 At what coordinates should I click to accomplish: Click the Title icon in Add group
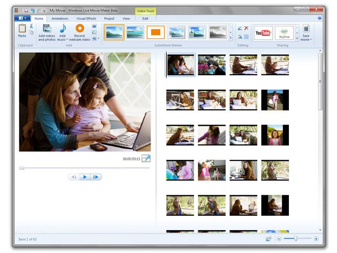pyautogui.click(x=94, y=26)
